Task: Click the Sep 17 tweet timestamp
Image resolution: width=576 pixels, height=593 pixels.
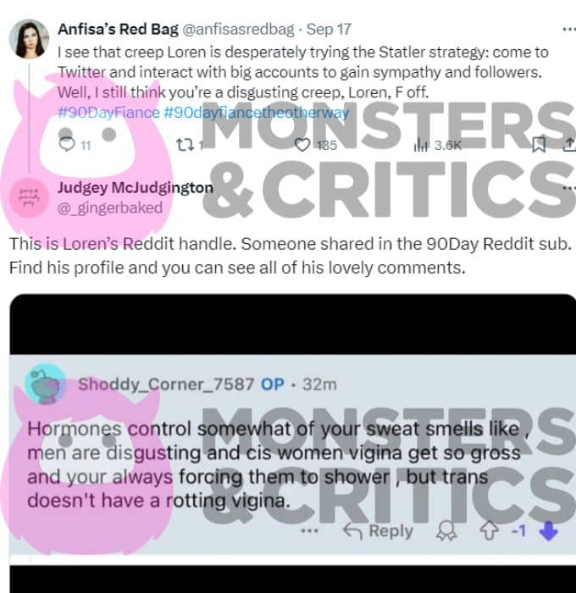Action: 329,29
